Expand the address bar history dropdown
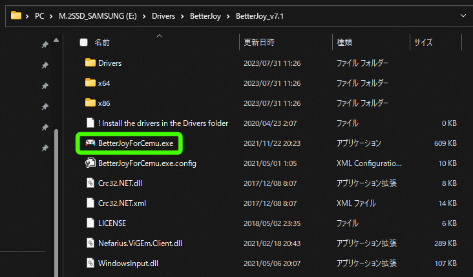The image size is (473, 277). 463,15
